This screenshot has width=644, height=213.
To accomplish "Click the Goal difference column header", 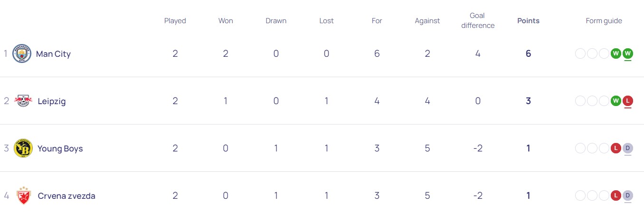I will (478, 21).
